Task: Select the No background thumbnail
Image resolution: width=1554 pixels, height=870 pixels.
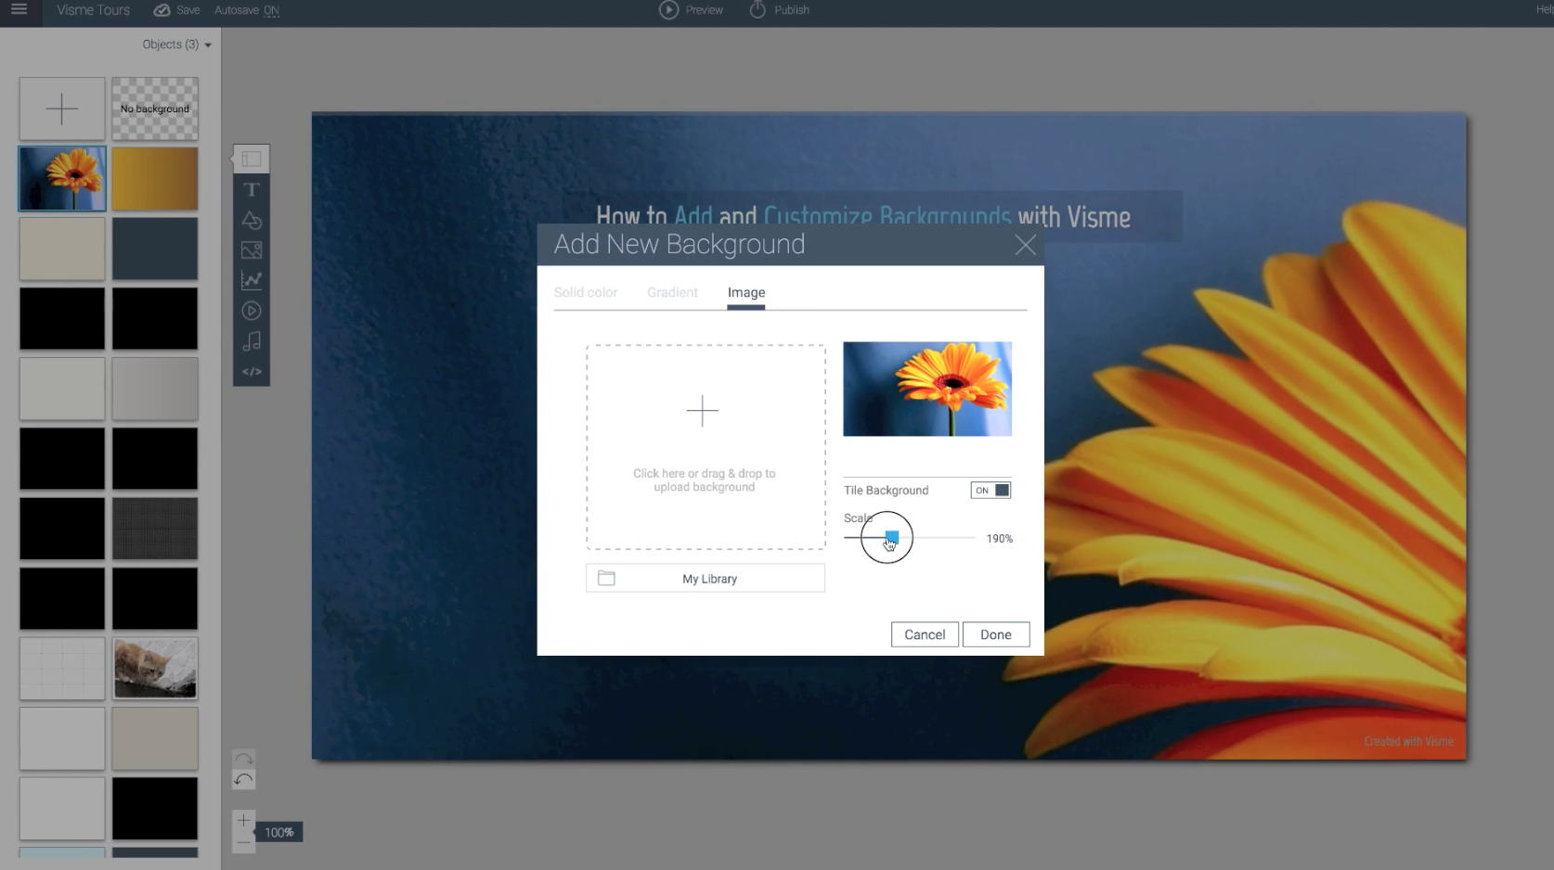Action: click(x=155, y=109)
